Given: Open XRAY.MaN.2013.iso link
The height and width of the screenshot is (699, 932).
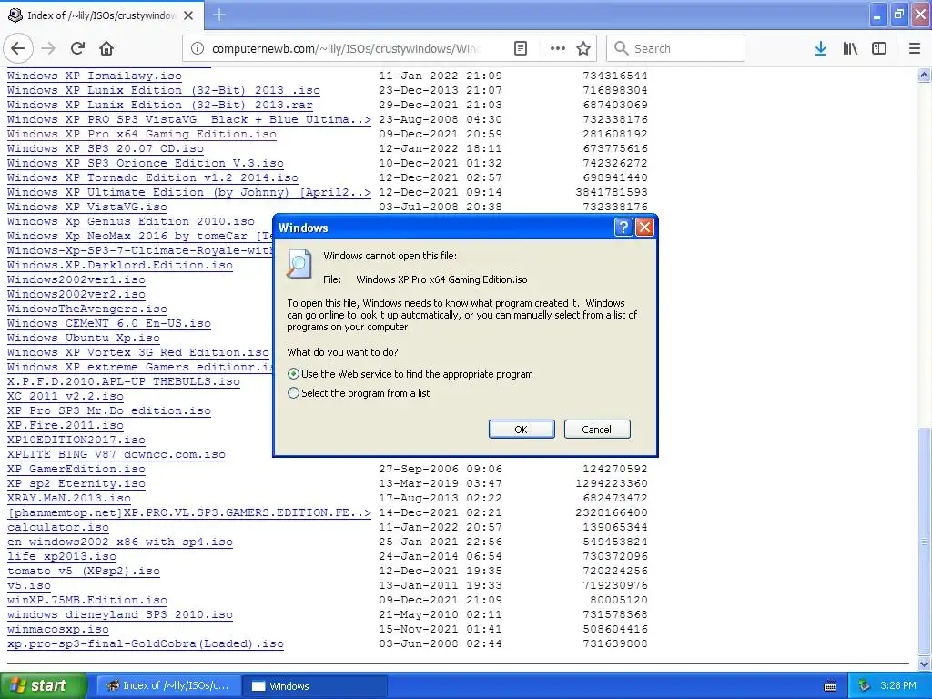Looking at the screenshot, I should click(69, 498).
